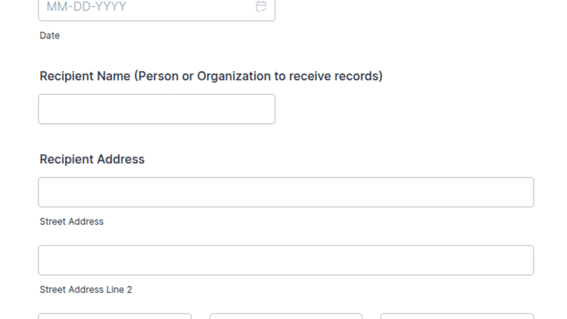
Task: Place cursor in recipient records name box
Action: click(x=156, y=109)
